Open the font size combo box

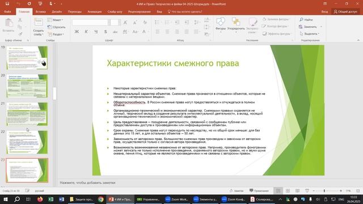115,22
